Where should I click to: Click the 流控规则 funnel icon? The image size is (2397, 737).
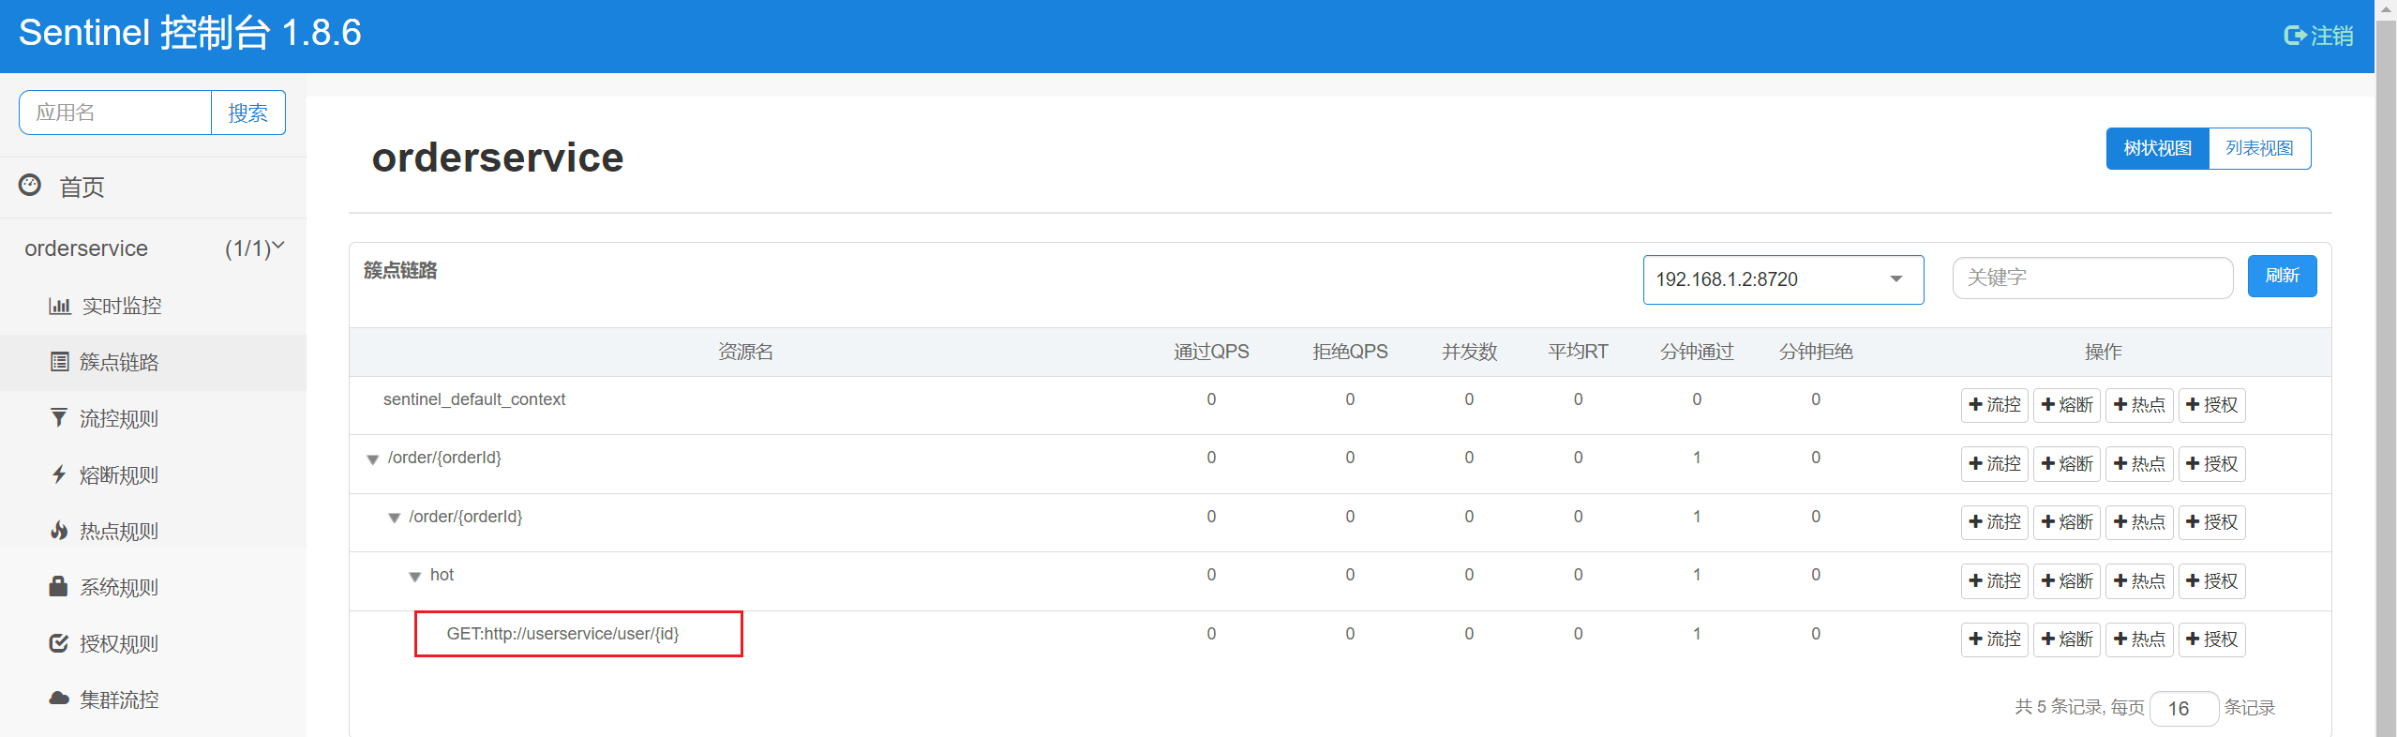pos(59,417)
